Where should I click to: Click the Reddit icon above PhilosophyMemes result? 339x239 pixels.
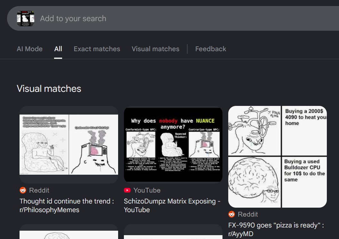(23, 190)
